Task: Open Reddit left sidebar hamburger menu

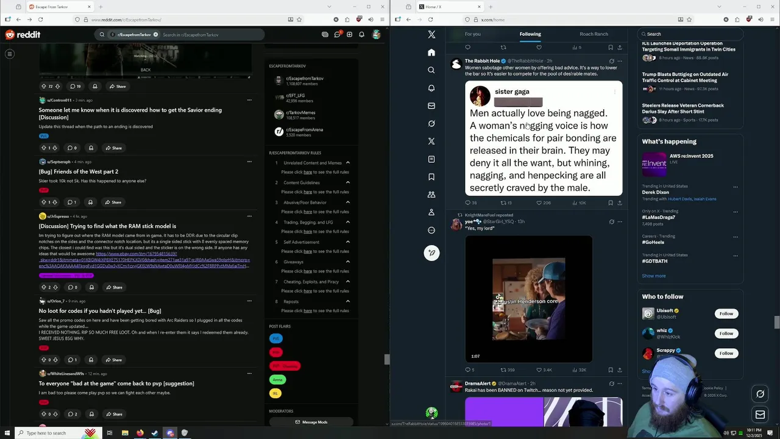Action: pos(10,54)
